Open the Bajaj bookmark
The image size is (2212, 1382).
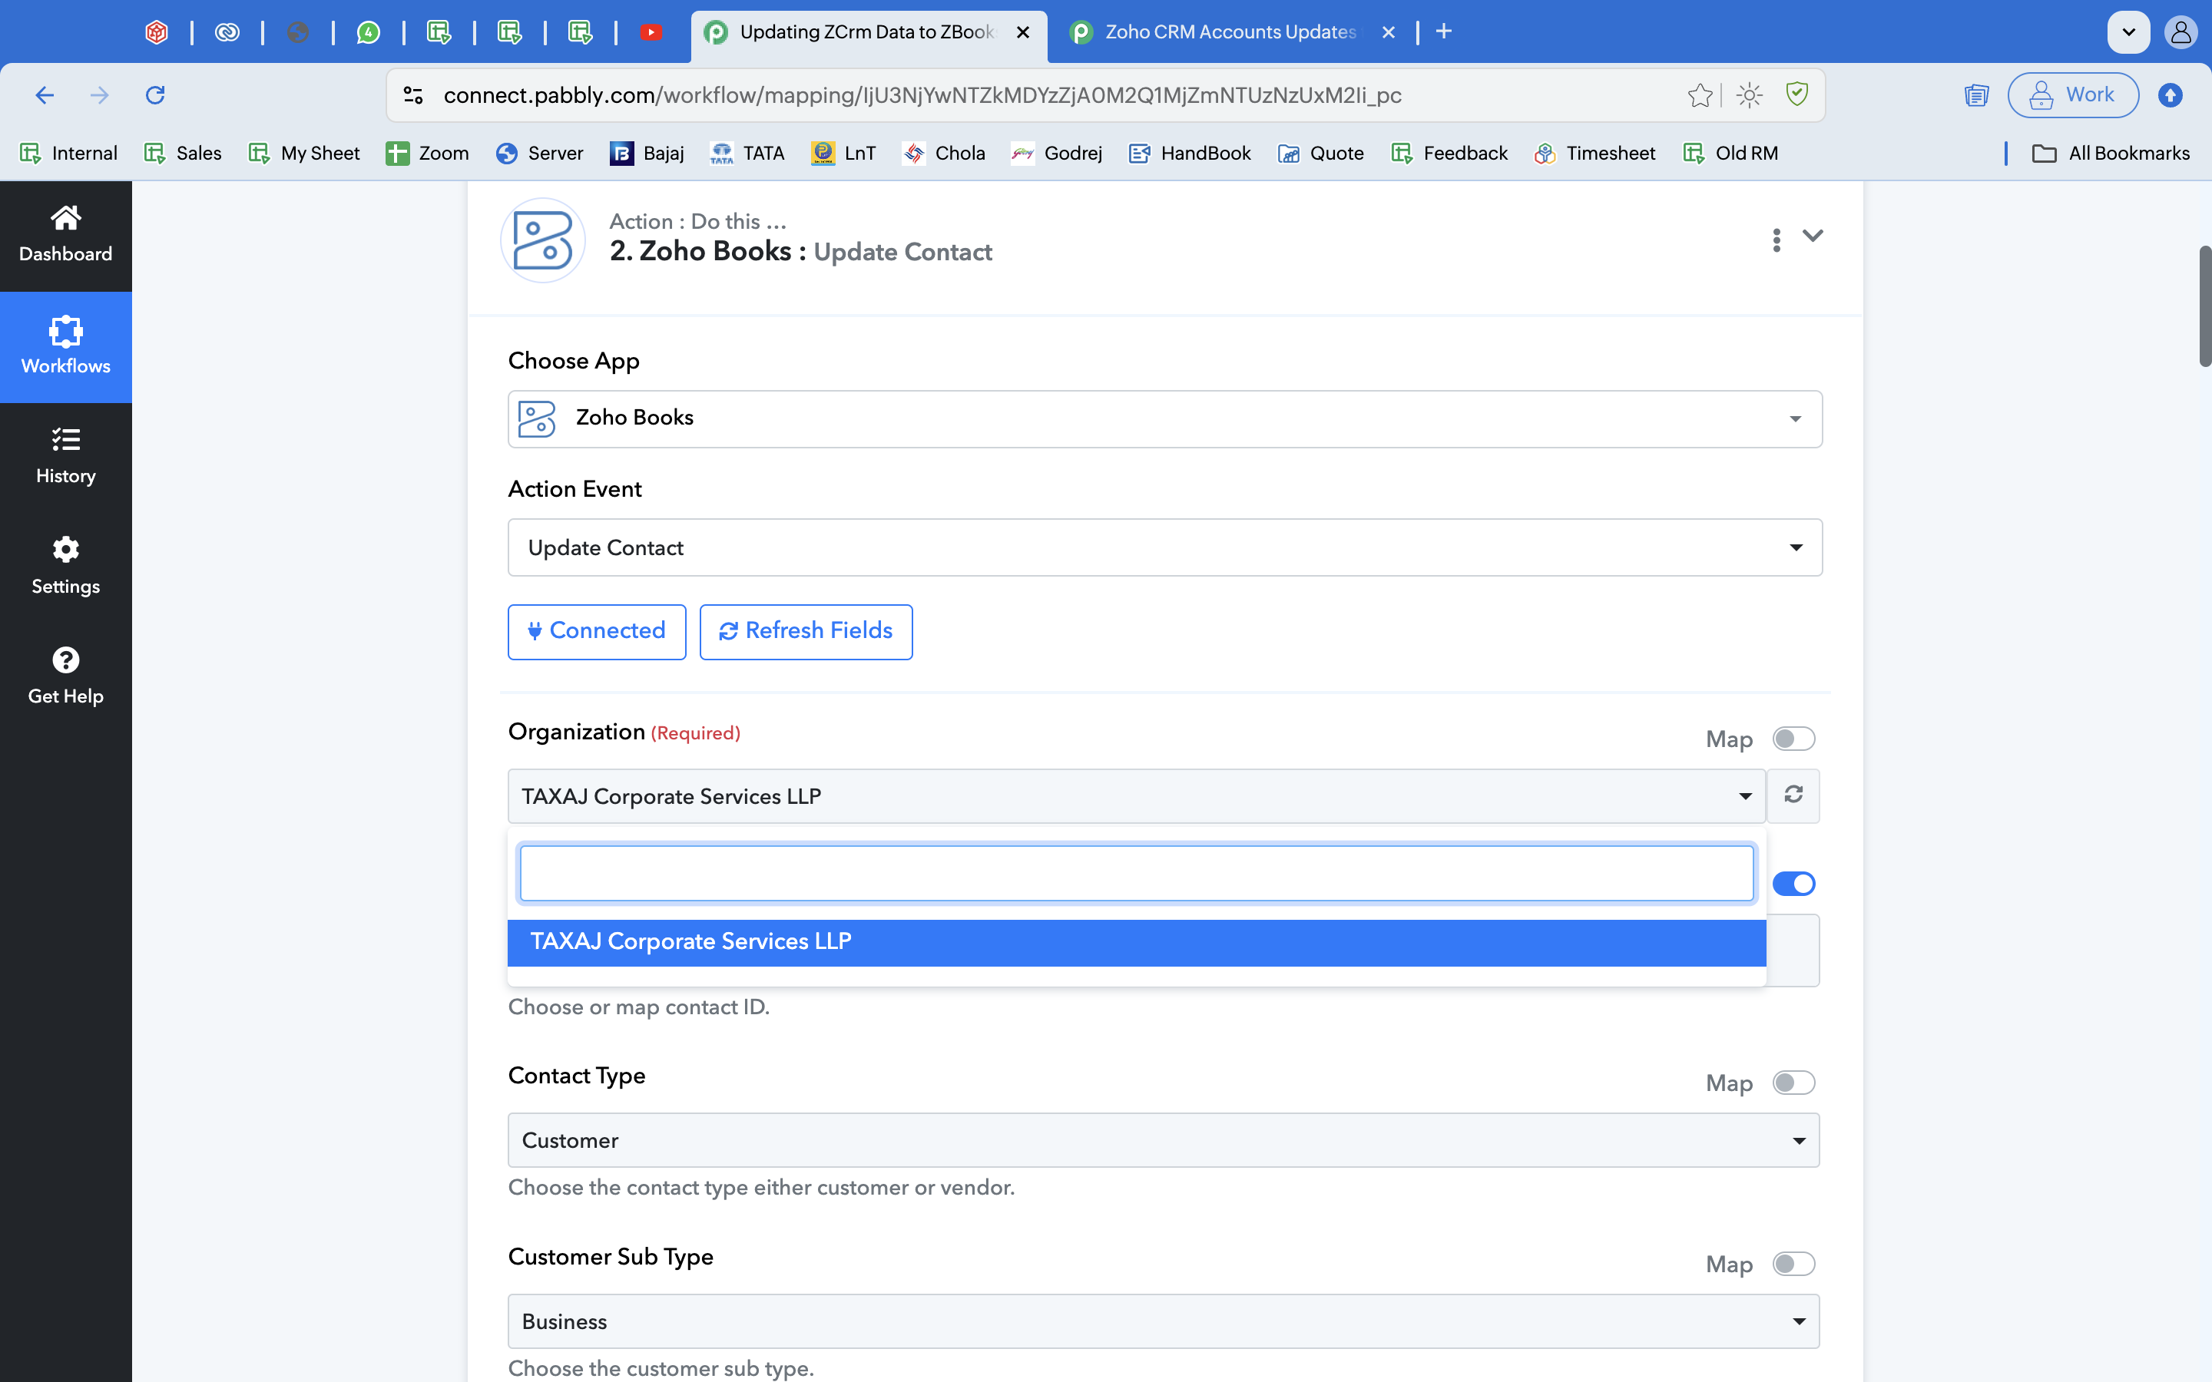coord(647,153)
